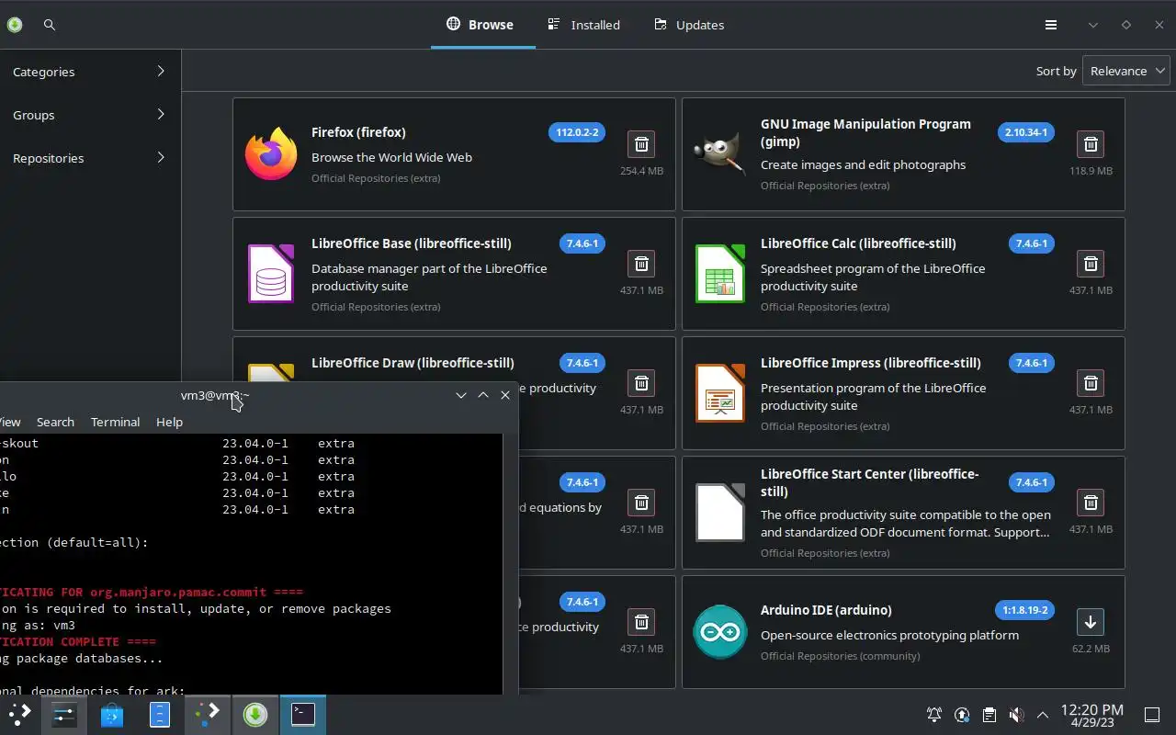Click trash button for LibreOffice Start Center
The width and height of the screenshot is (1176, 735).
pyautogui.click(x=1091, y=503)
